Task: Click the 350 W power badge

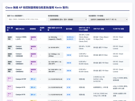Action: [69, 55]
